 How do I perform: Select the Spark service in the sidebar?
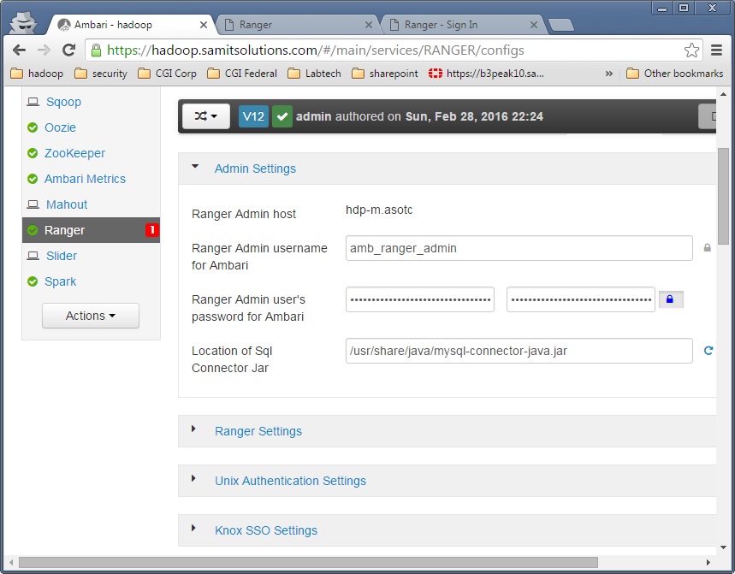[62, 281]
